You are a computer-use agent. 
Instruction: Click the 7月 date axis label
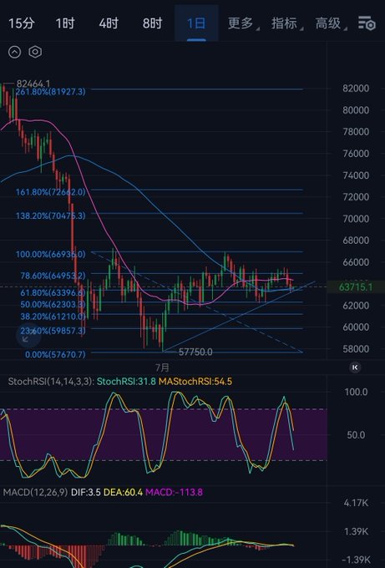point(162,368)
